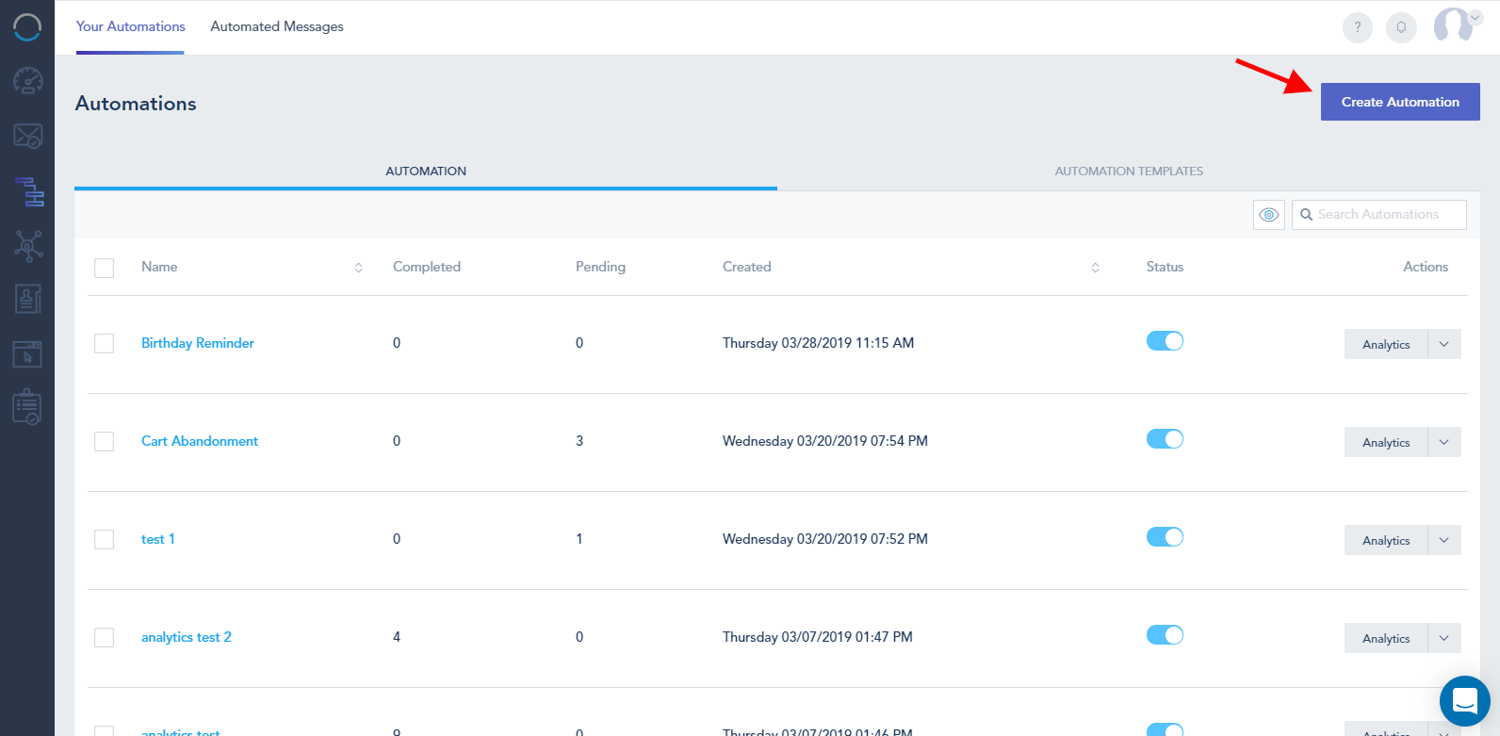This screenshot has height=736, width=1500.
Task: Click the Status column header
Action: coord(1165,267)
